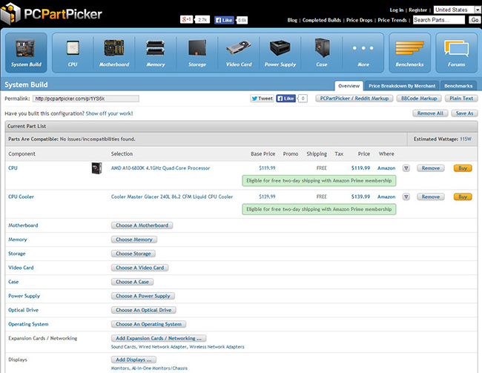Open the Case category icon
The height and width of the screenshot is (373, 482).
pos(322,53)
